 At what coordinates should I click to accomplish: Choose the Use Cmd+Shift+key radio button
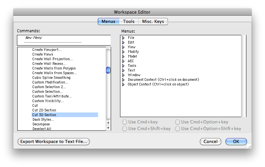pos(125,128)
